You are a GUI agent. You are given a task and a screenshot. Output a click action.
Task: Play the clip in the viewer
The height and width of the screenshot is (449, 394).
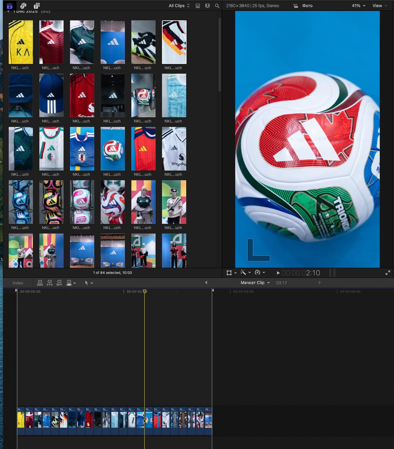tap(278, 273)
